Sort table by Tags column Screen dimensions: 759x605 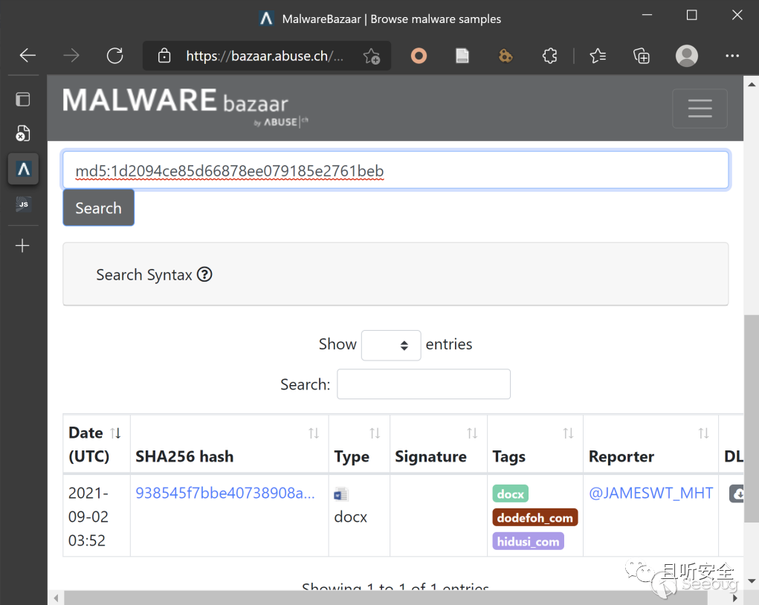(x=568, y=433)
